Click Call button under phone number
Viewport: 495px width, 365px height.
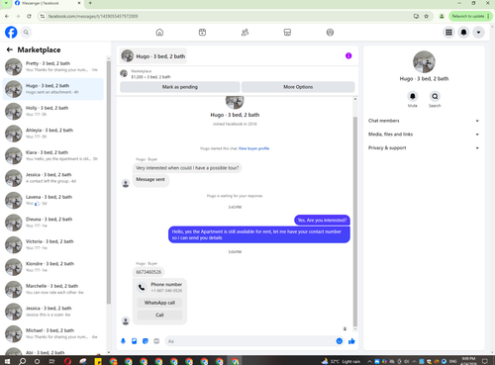coord(159,315)
